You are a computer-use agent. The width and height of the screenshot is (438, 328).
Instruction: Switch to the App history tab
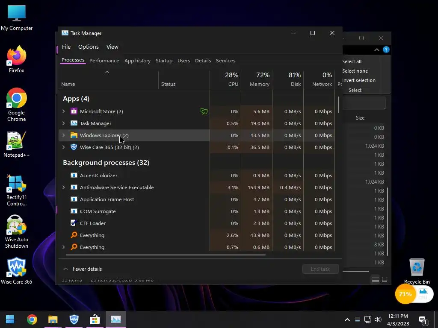click(137, 61)
